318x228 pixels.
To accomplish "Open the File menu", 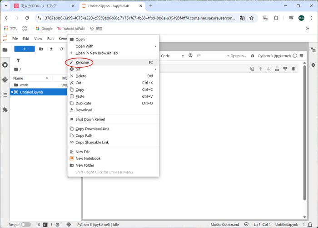I will click(15, 39).
